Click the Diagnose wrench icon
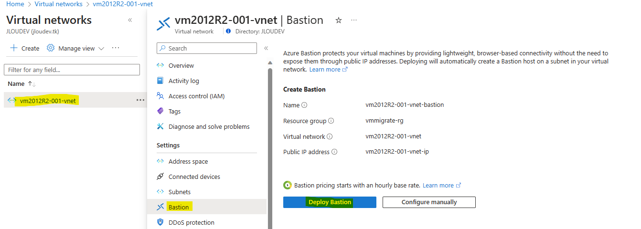This screenshot has width=641, height=229. tap(160, 126)
